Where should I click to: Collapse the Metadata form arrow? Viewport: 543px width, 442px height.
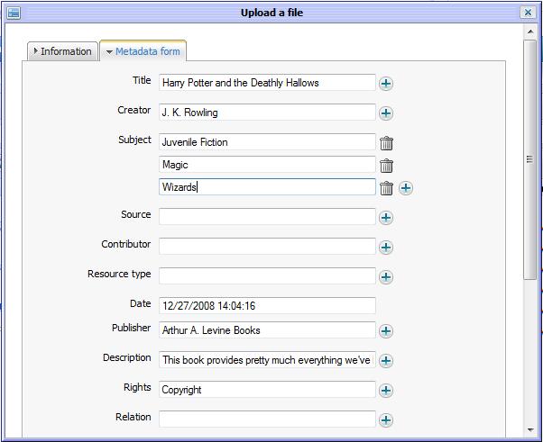tap(109, 52)
